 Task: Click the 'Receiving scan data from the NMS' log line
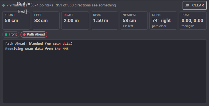[37, 49]
